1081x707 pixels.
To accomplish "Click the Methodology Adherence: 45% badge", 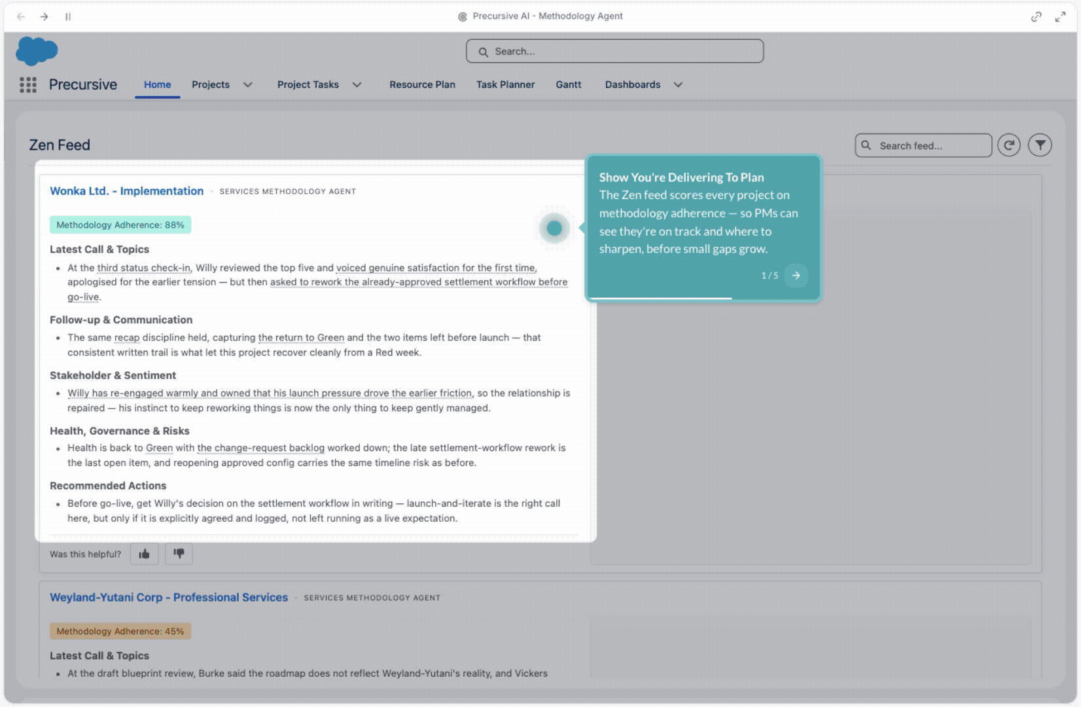I will 120,631.
